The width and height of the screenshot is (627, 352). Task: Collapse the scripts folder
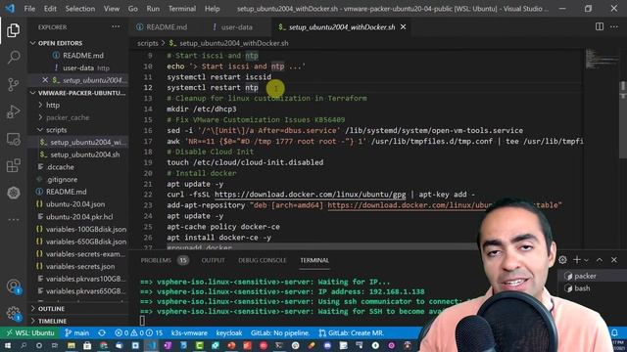78,130
